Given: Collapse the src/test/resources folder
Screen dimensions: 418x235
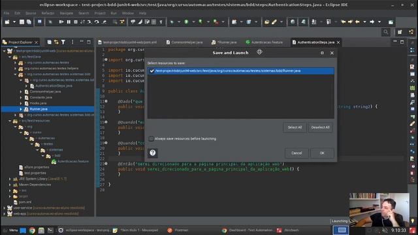Looking at the screenshot, I should pyautogui.click(x=10, y=121).
